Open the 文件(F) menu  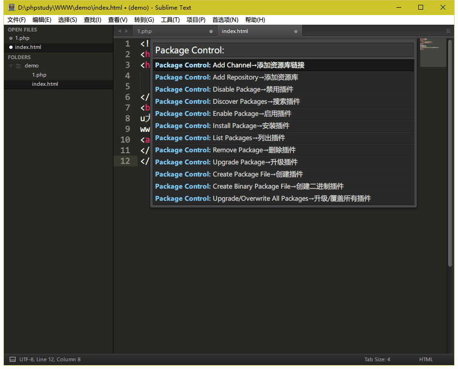(x=16, y=20)
